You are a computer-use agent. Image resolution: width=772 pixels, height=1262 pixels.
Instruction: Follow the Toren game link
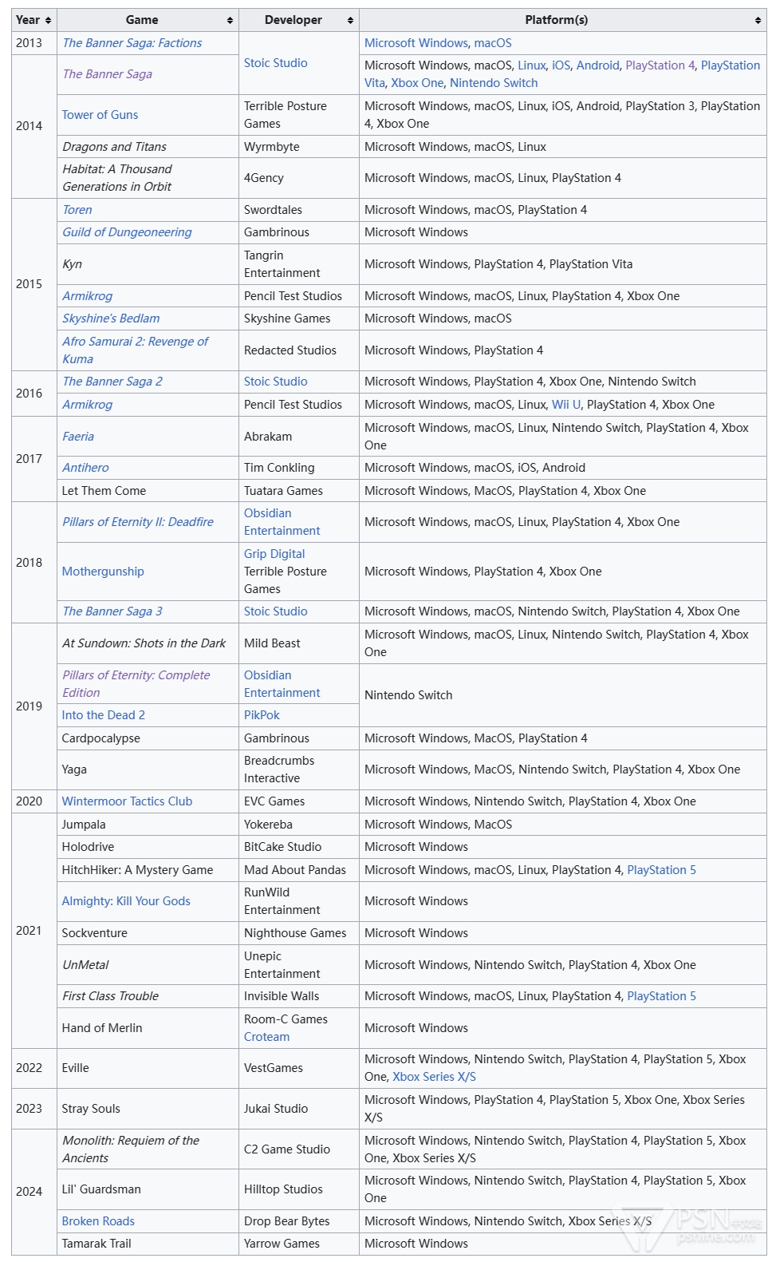(x=77, y=210)
